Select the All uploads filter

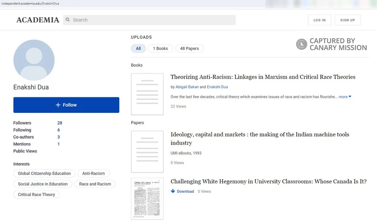point(138,48)
